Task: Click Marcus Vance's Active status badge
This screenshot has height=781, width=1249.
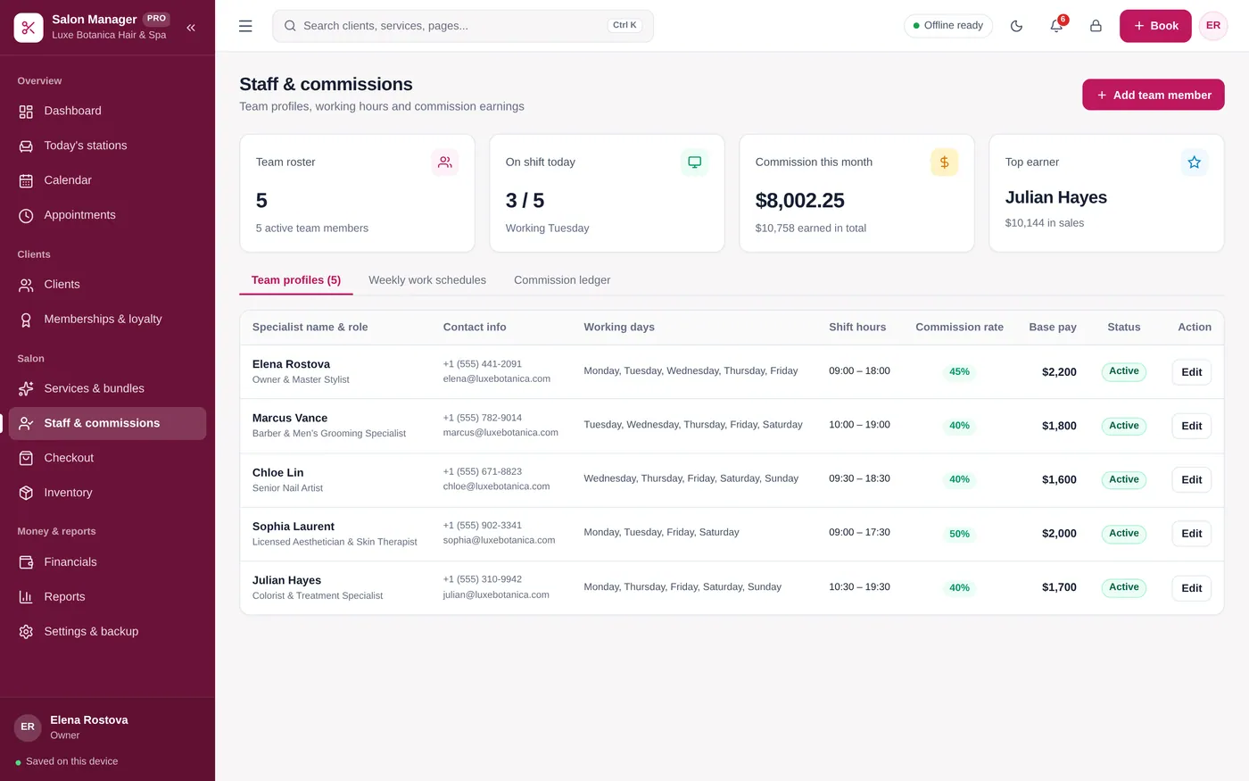Action: click(1124, 426)
